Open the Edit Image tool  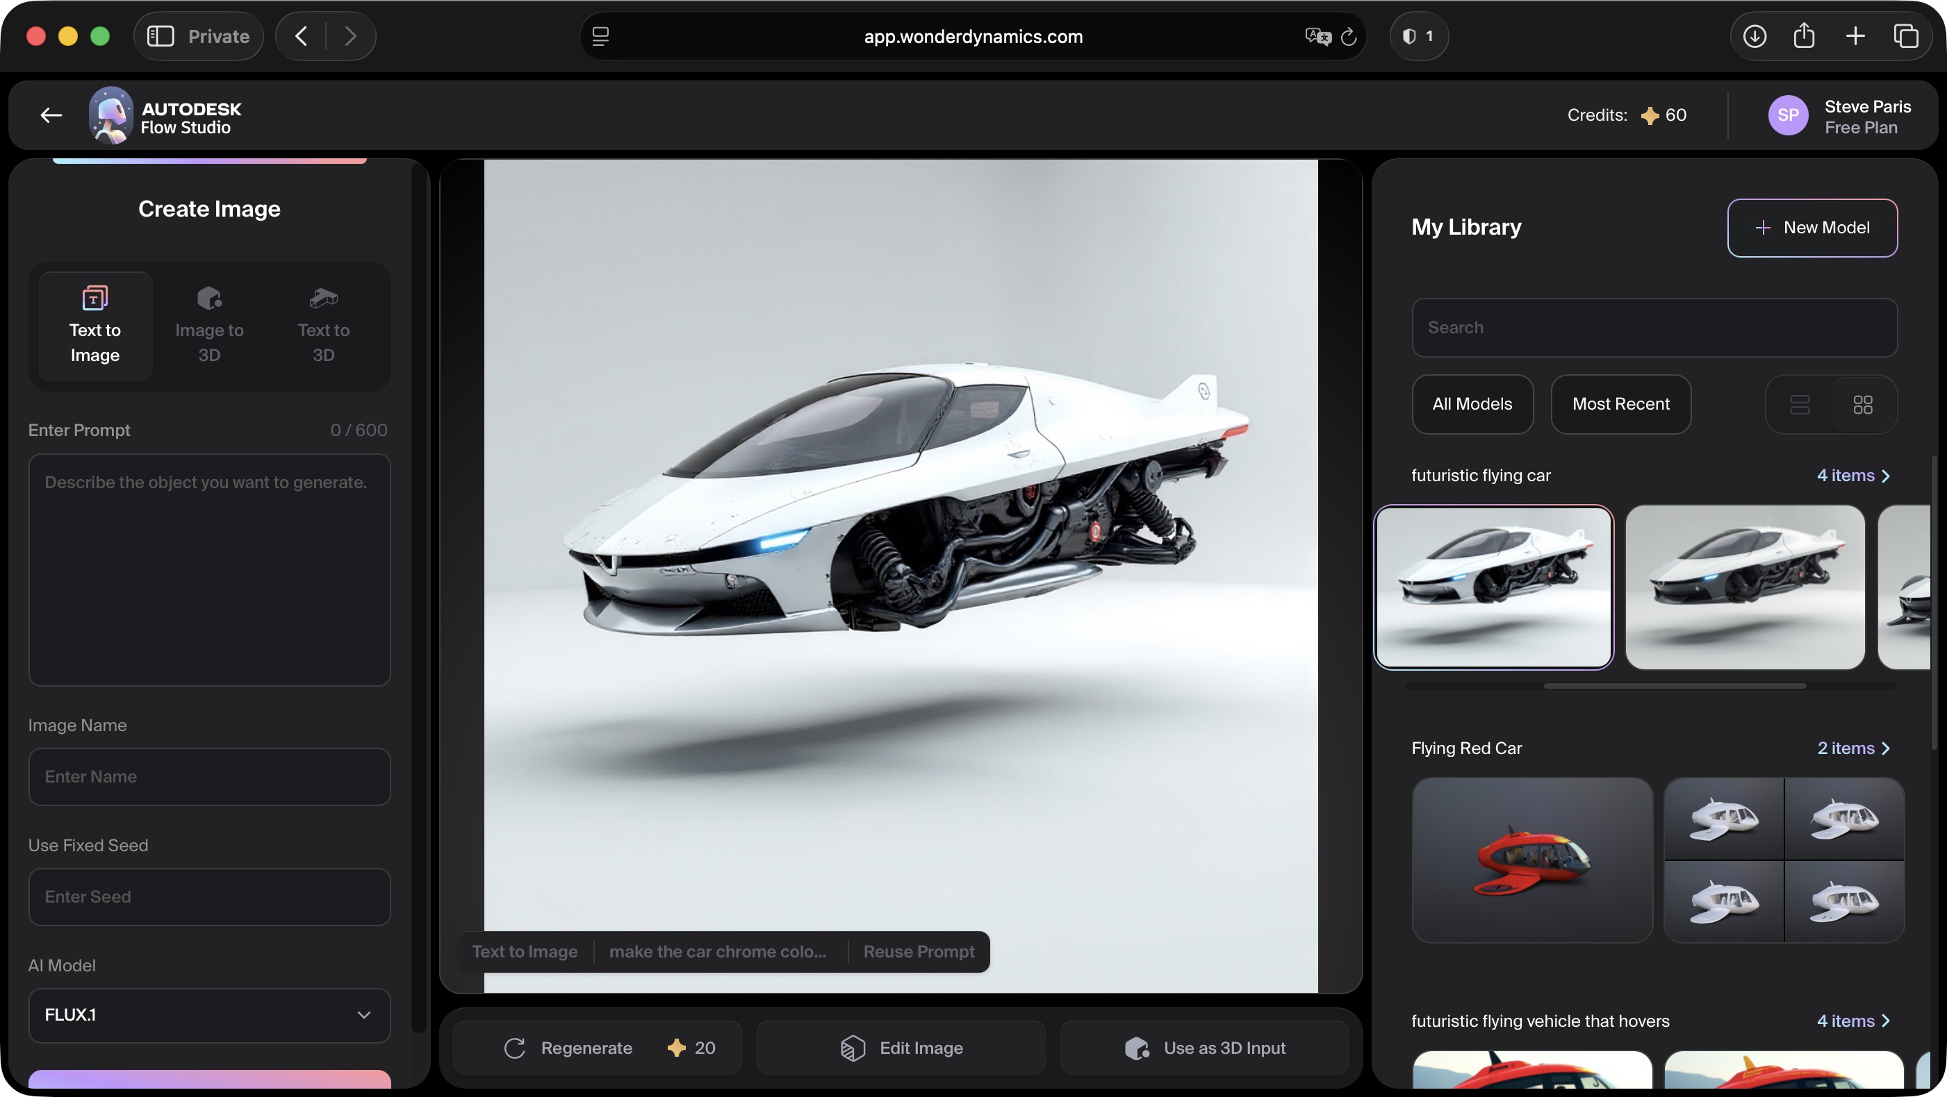[x=900, y=1047]
